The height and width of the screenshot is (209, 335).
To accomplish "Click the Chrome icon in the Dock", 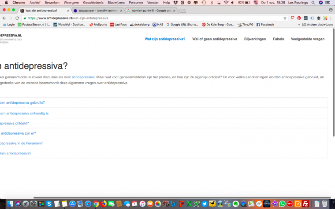I will [x=96, y=204].
